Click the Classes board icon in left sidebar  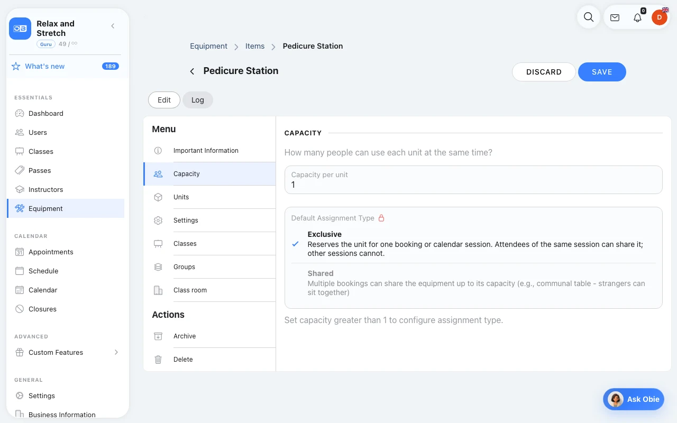pos(20,151)
